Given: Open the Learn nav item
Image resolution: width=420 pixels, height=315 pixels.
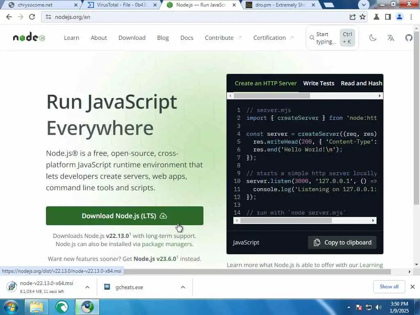Looking at the screenshot, I should pyautogui.click(x=71, y=38).
